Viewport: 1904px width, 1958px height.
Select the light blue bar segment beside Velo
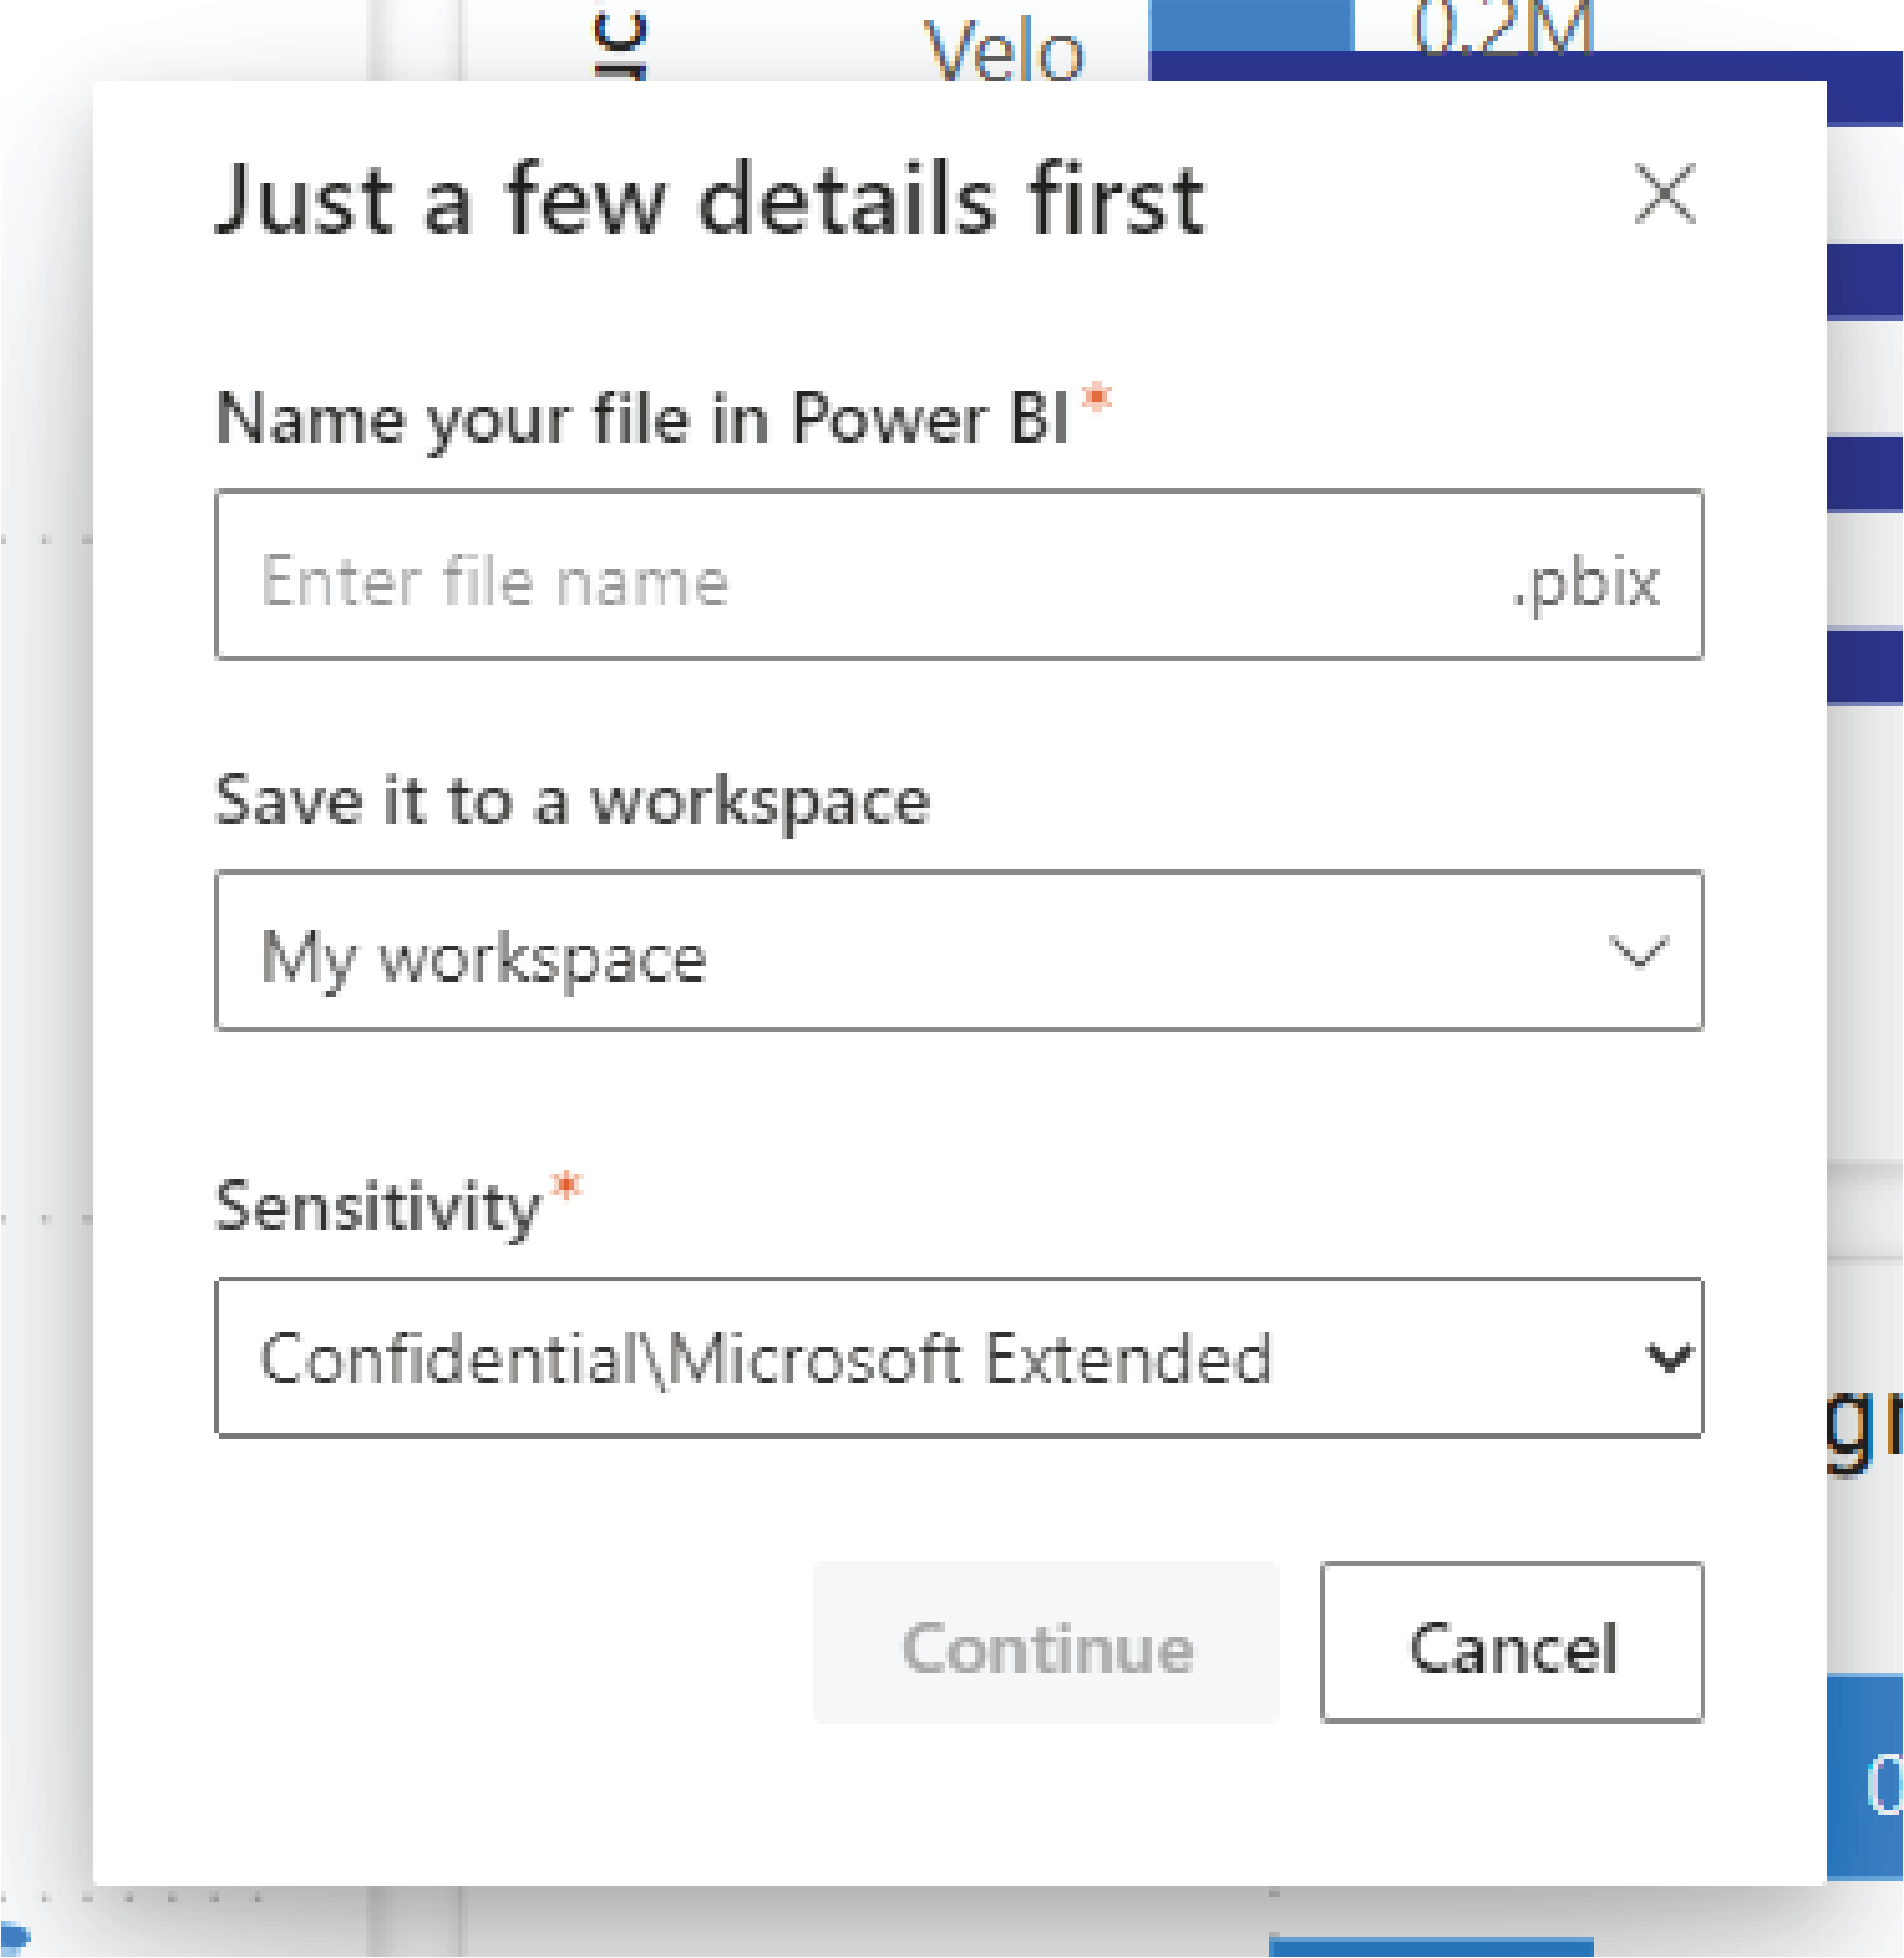[x=1250, y=24]
